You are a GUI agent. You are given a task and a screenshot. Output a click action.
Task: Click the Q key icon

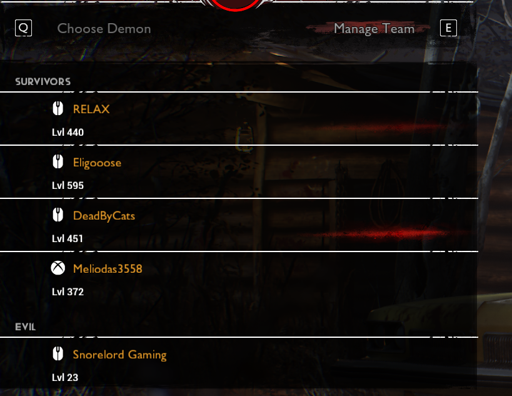point(24,28)
